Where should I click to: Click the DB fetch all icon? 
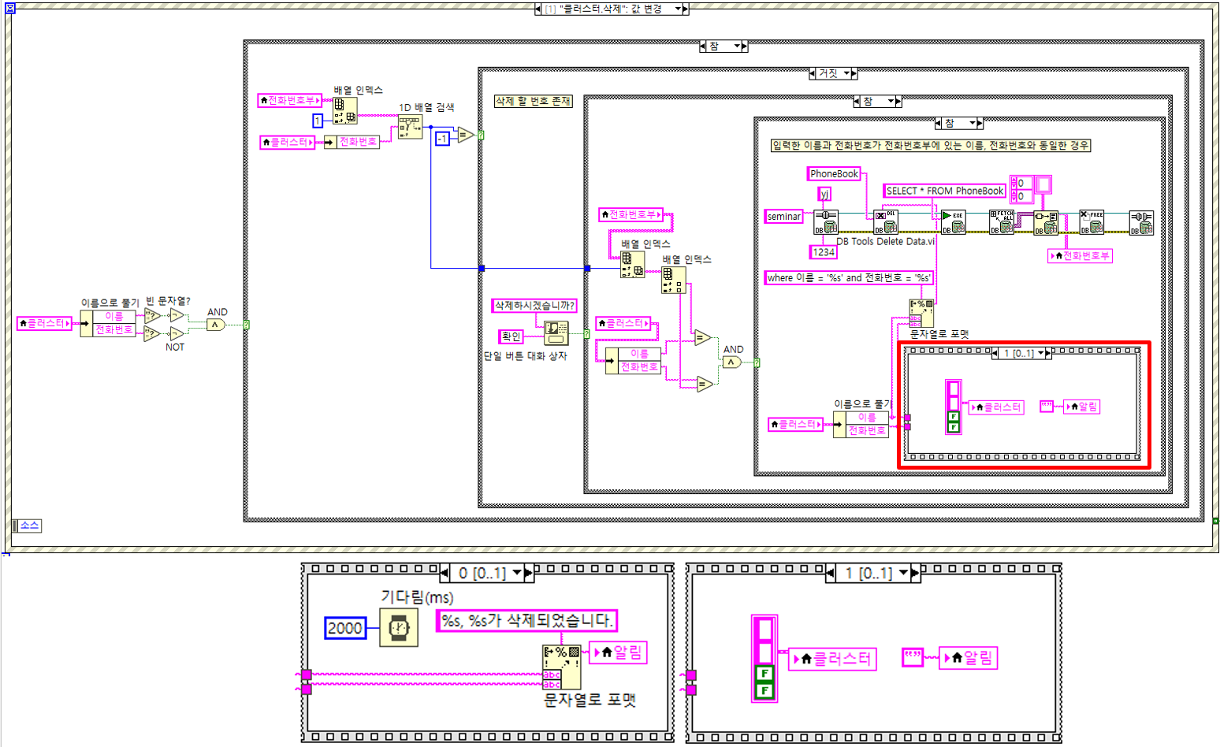click(1001, 222)
